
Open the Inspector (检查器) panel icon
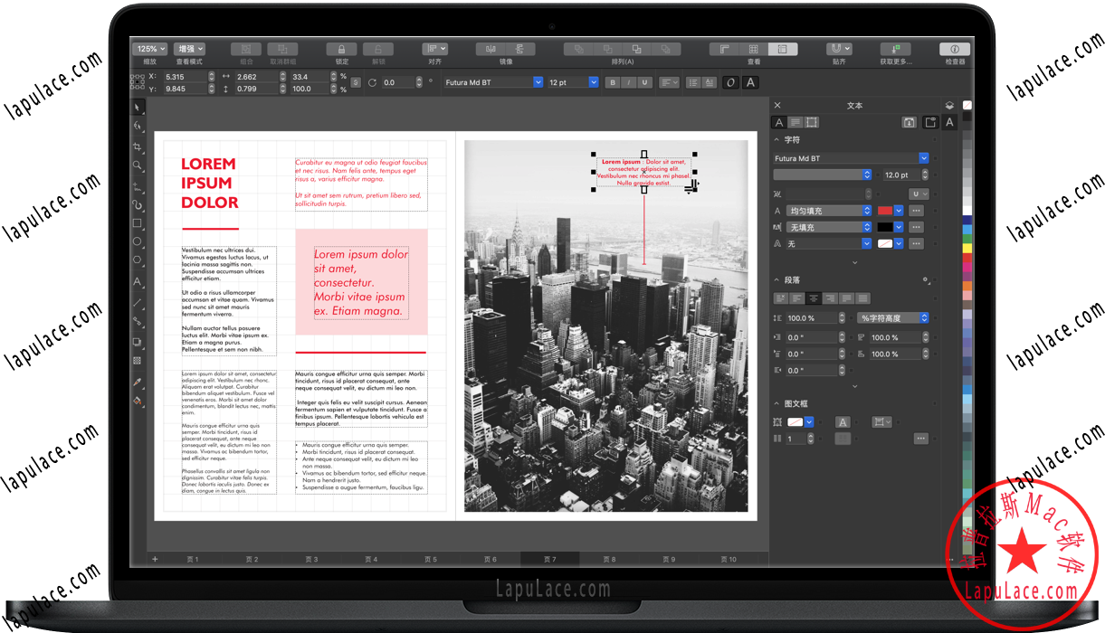point(954,49)
